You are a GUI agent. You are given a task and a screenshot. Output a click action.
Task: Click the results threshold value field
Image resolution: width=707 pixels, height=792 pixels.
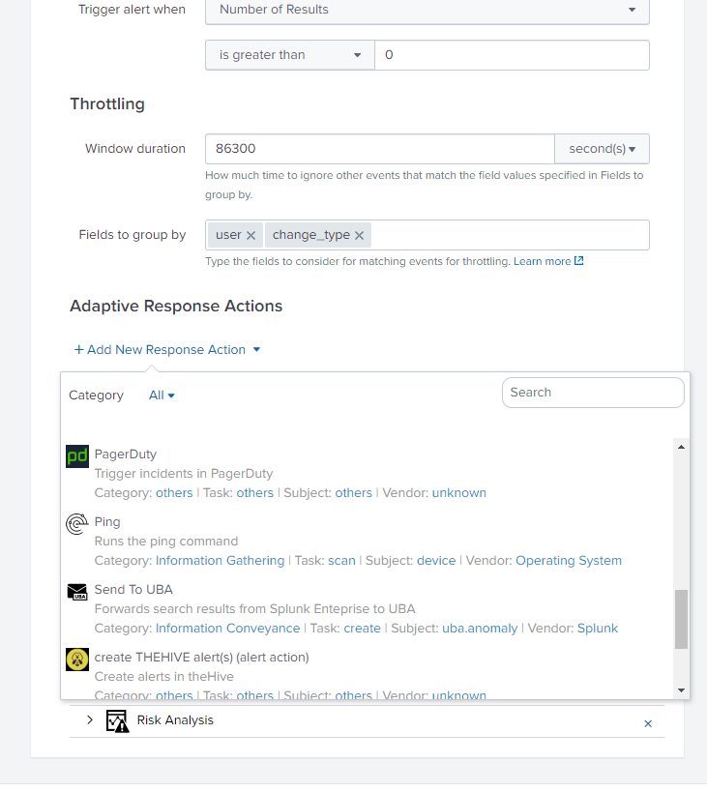point(512,55)
